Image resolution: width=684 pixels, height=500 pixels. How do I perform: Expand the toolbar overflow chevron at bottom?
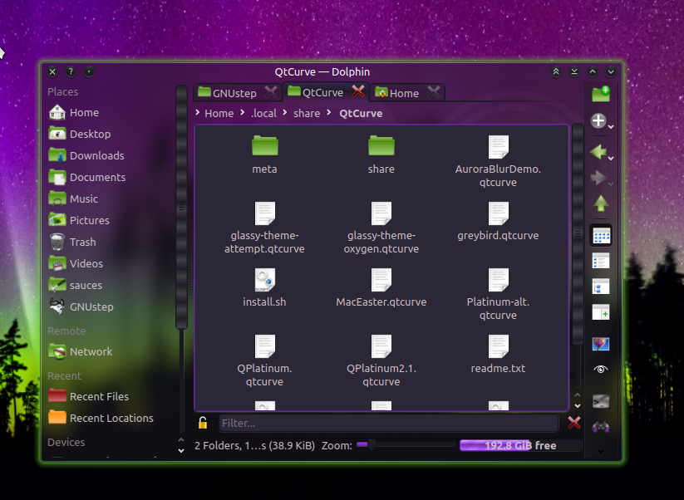tap(601, 451)
